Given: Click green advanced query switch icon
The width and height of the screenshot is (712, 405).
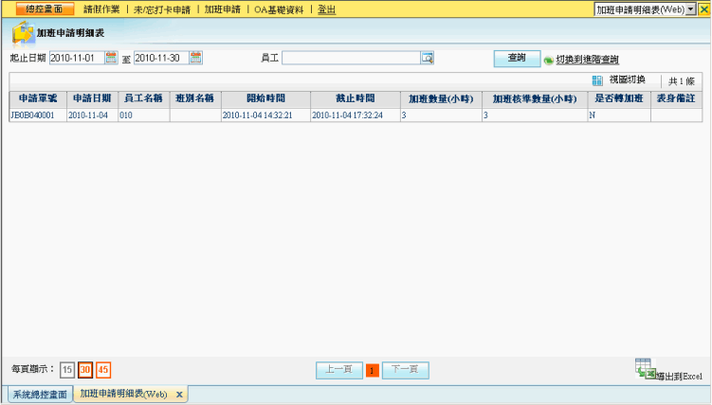Looking at the screenshot, I should 549,60.
